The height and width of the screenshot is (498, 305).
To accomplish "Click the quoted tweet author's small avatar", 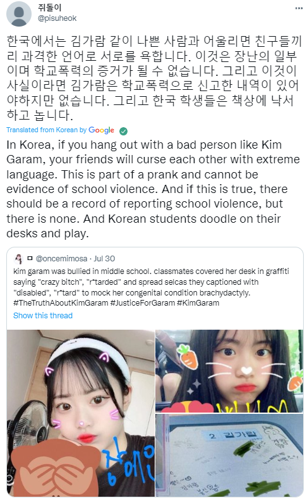I will 19,259.
